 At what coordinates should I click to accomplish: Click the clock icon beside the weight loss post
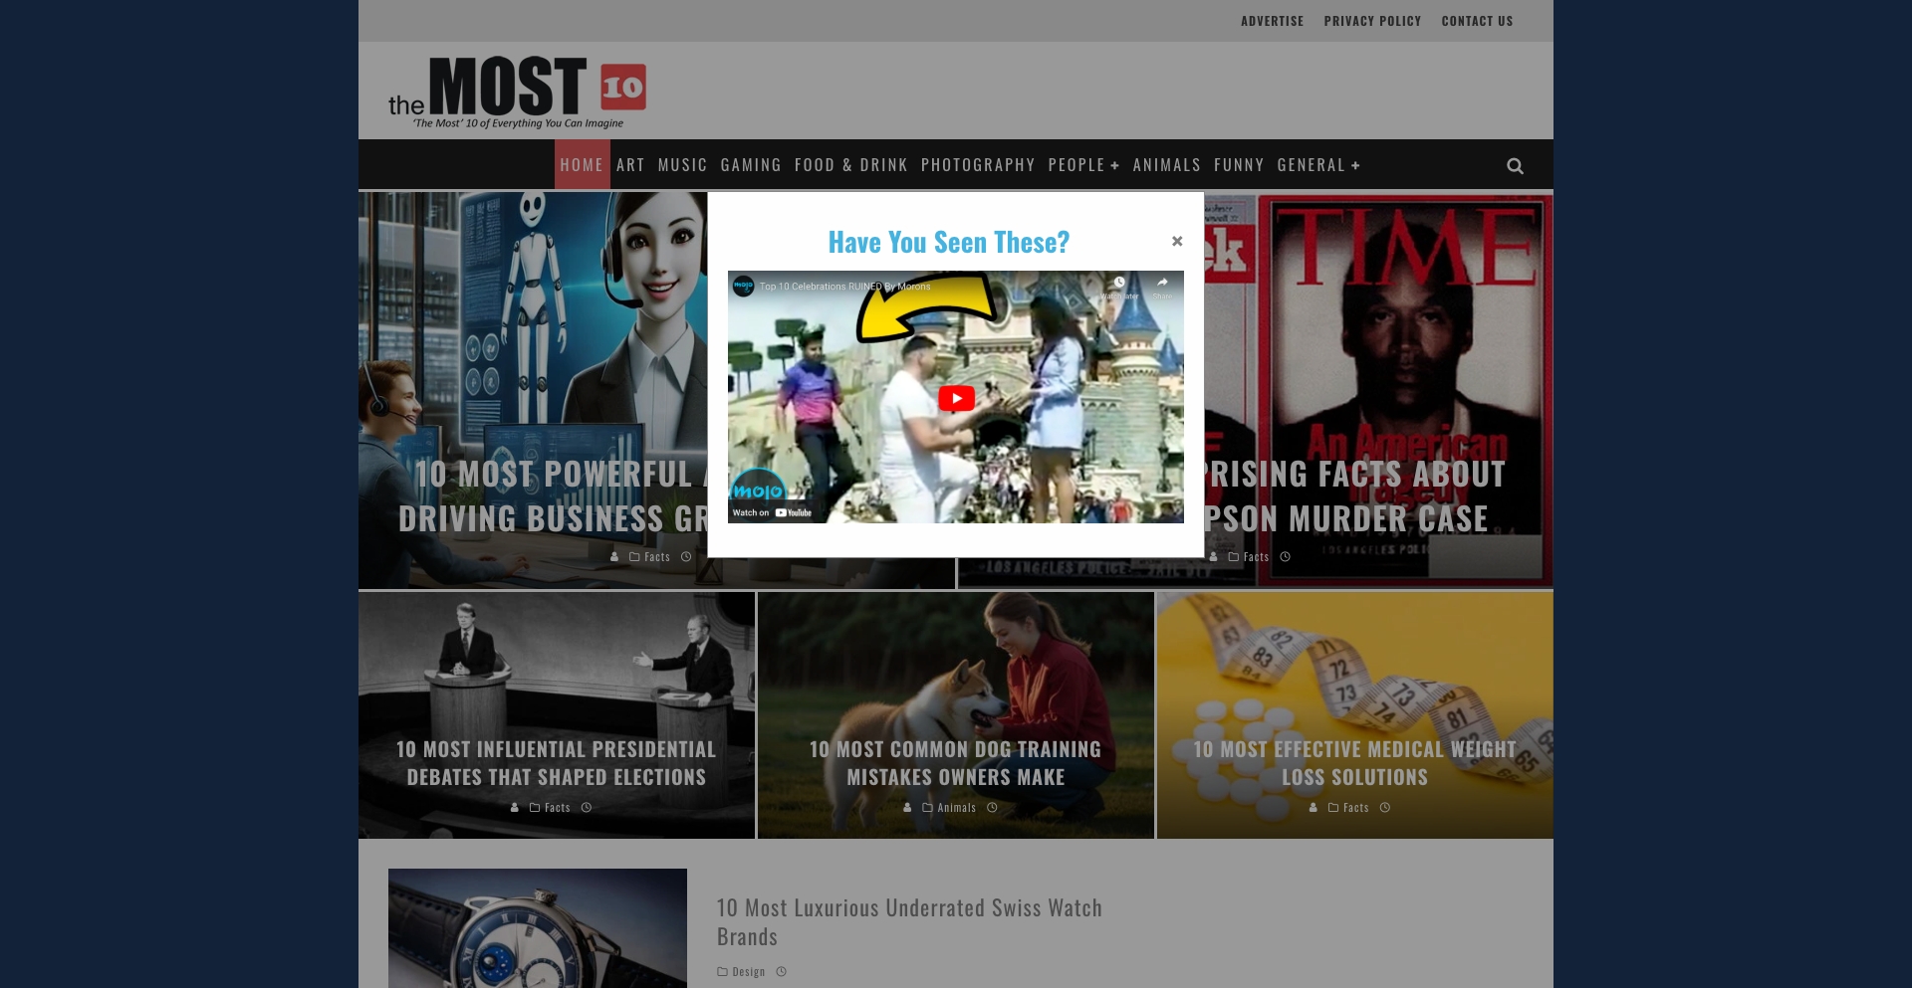[x=1384, y=807]
